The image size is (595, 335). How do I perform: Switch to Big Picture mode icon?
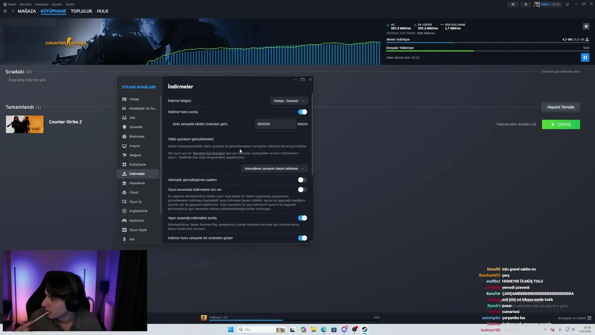click(567, 4)
